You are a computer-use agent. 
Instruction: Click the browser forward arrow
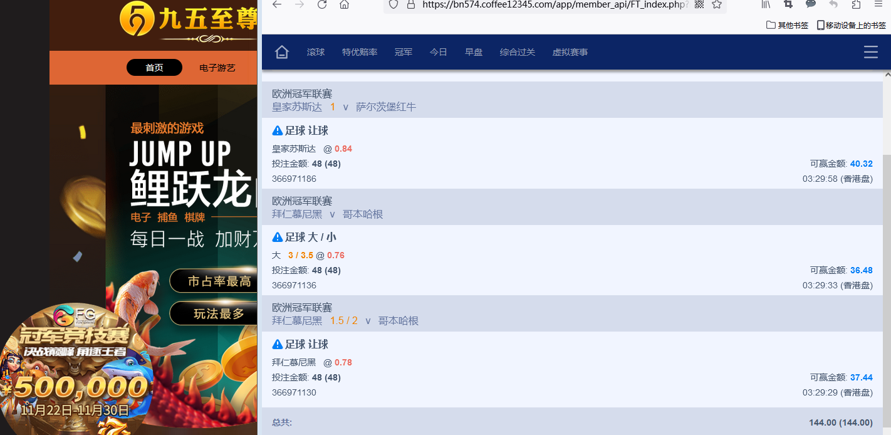pos(300,4)
